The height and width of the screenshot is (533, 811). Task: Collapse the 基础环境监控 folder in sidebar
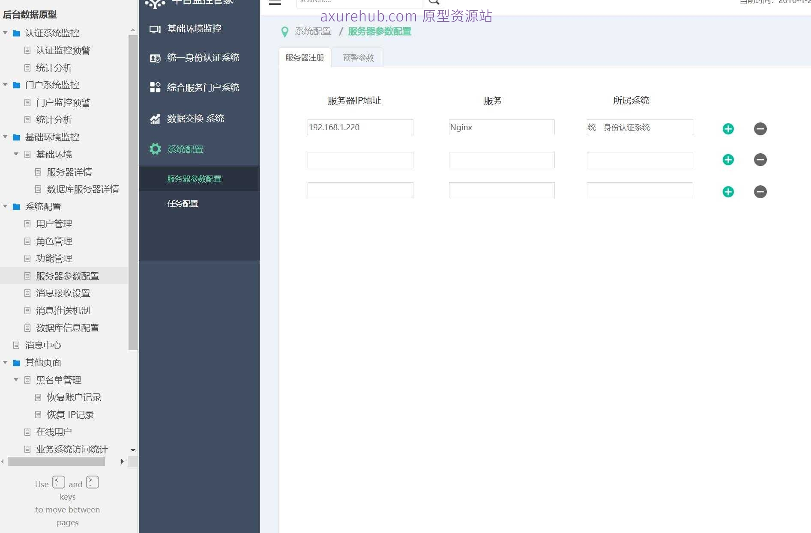(x=5, y=137)
